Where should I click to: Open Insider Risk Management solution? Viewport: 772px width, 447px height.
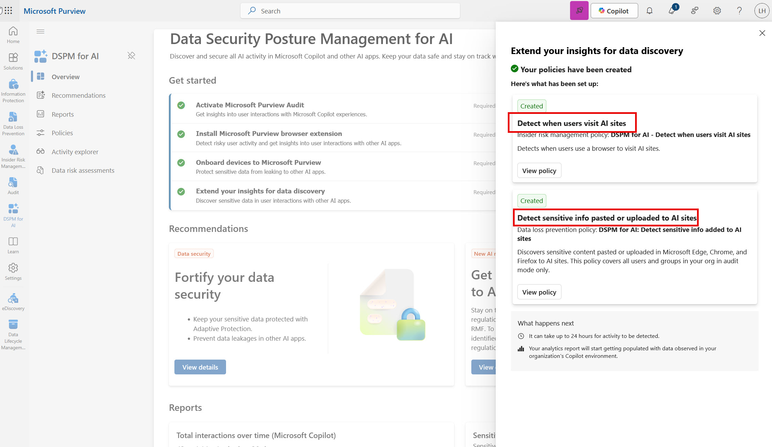pyautogui.click(x=13, y=157)
